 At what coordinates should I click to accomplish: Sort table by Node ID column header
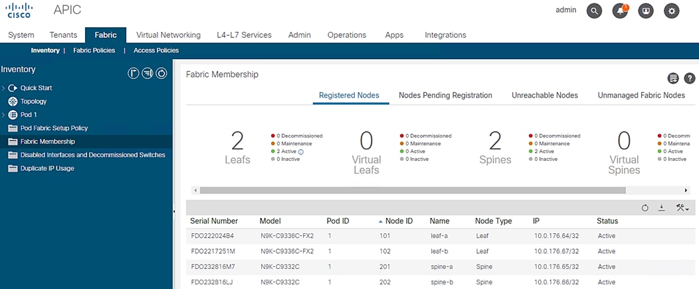[399, 221]
